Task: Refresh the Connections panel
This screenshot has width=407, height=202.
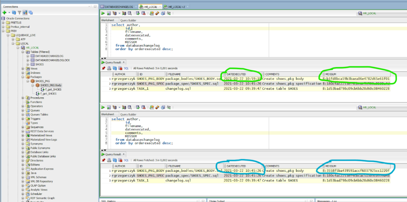Action: tap(14, 12)
